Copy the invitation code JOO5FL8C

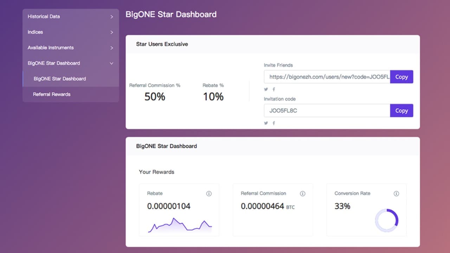point(401,110)
